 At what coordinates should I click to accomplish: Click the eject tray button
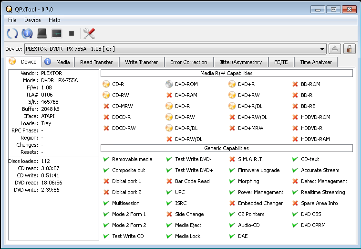point(335,49)
